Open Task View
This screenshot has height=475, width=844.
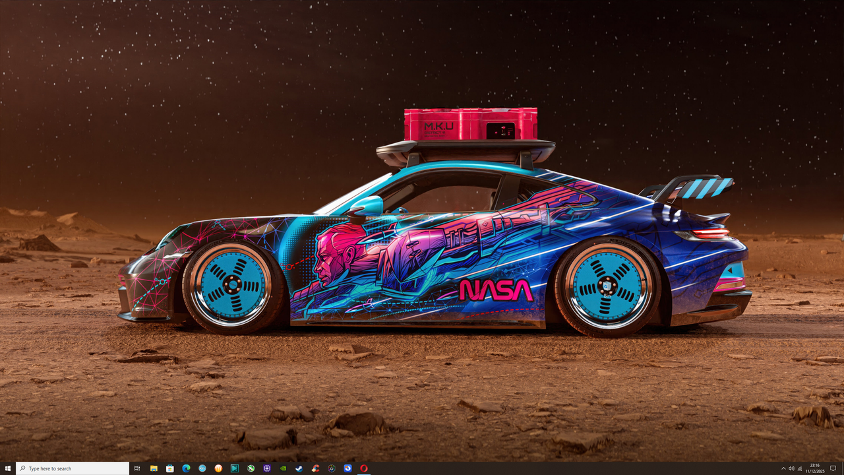click(136, 468)
